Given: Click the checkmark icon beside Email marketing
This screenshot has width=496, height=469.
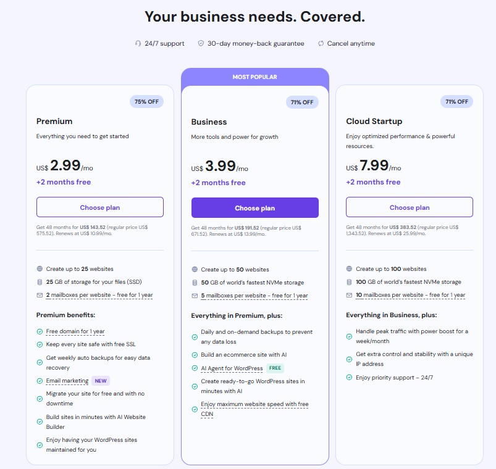Looking at the screenshot, I should pyautogui.click(x=40, y=381).
